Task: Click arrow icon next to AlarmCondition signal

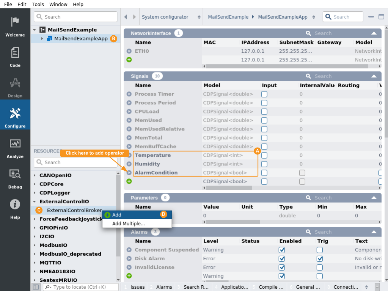Action: [129, 173]
